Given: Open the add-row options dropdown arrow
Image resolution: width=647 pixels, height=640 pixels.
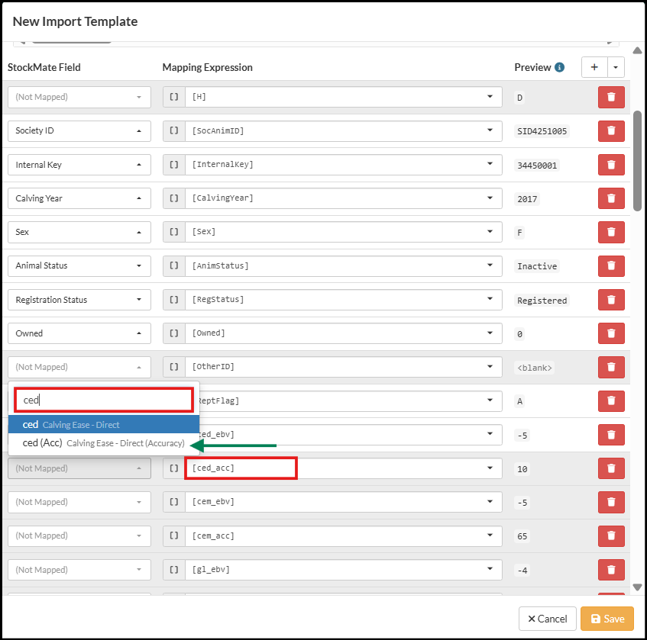Looking at the screenshot, I should [x=616, y=67].
